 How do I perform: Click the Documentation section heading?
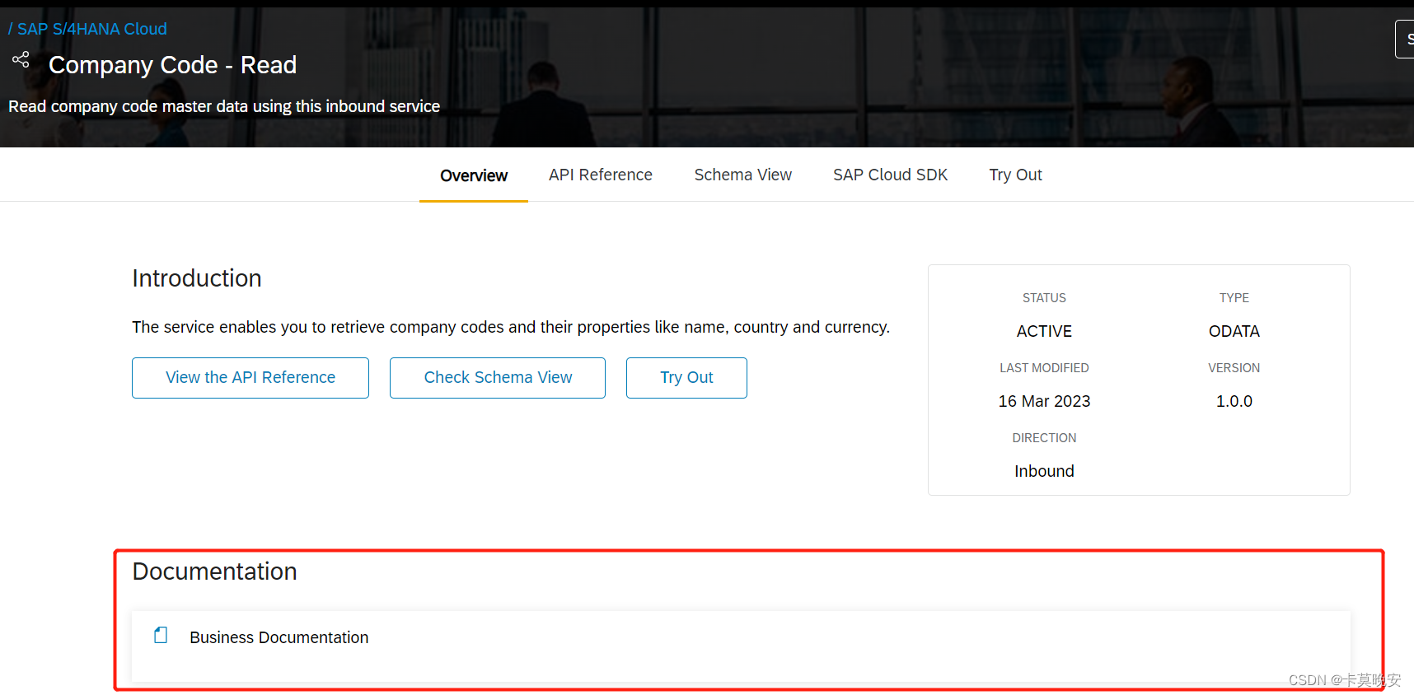click(x=214, y=571)
